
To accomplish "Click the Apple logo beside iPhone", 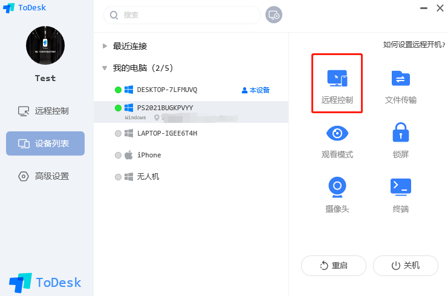I will [x=129, y=155].
